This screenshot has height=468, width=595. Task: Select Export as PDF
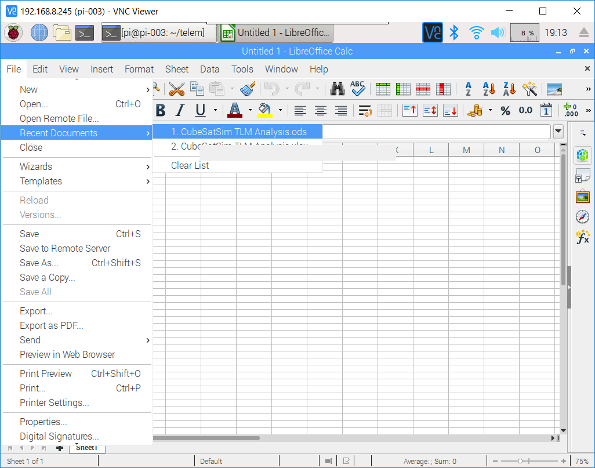click(50, 325)
